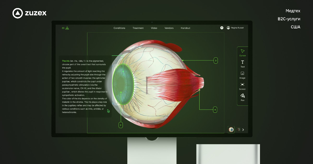Go to the Video tab

click(154, 28)
